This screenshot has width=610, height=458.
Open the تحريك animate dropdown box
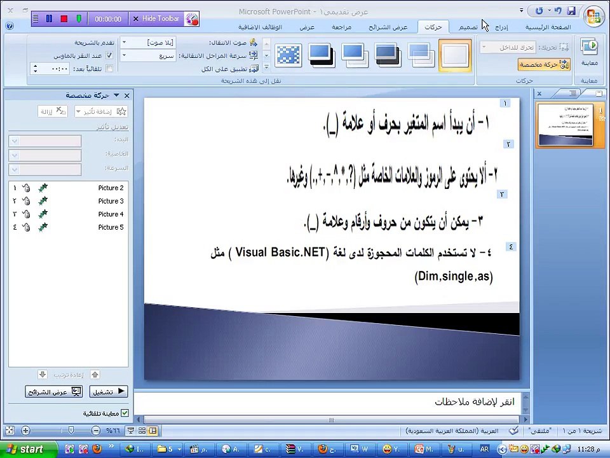click(508, 48)
